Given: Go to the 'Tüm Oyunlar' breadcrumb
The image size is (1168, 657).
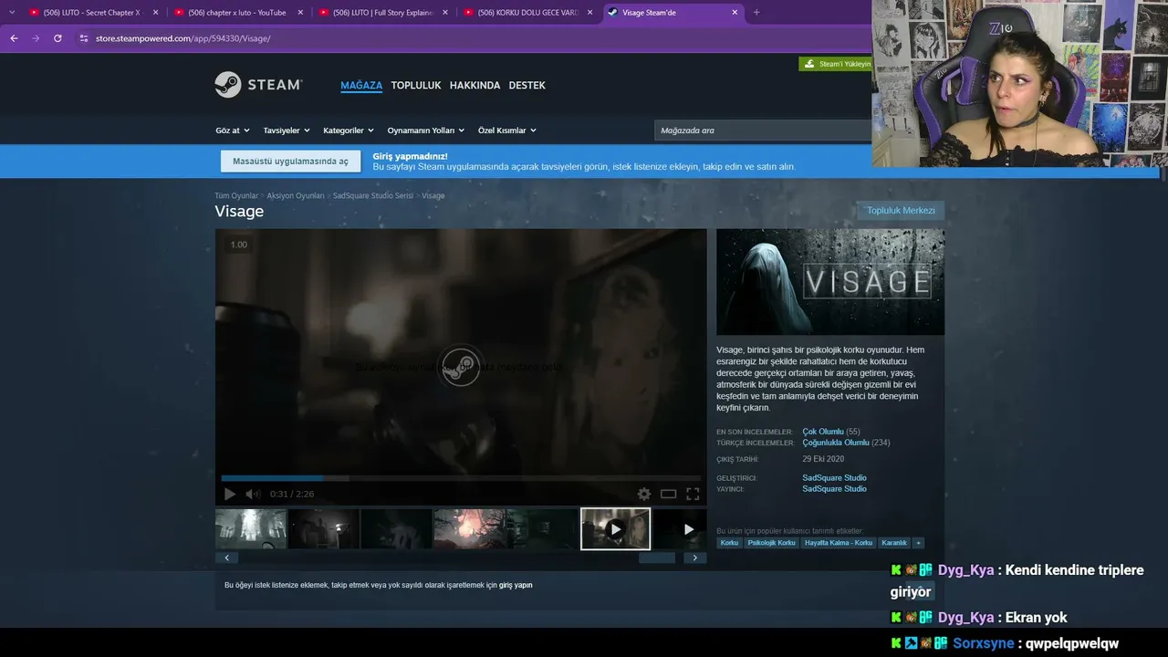Looking at the screenshot, I should tap(236, 196).
